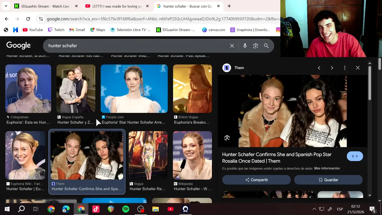Click the google.com URL address bar
Viewport: 382px width, 215px height.
(163, 19)
